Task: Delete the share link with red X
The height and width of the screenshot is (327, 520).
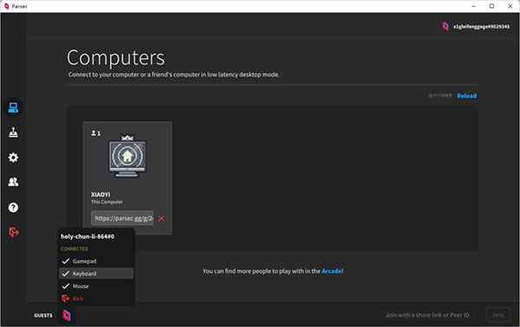Action: click(161, 218)
